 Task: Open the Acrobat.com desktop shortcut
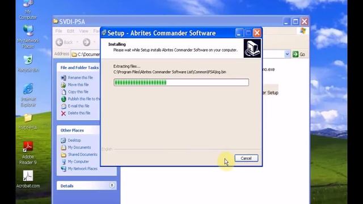coord(28,179)
